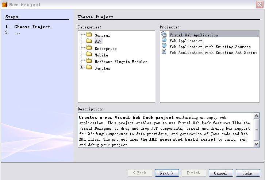
Task: Open Help for this wizard
Action: [x=248, y=173]
